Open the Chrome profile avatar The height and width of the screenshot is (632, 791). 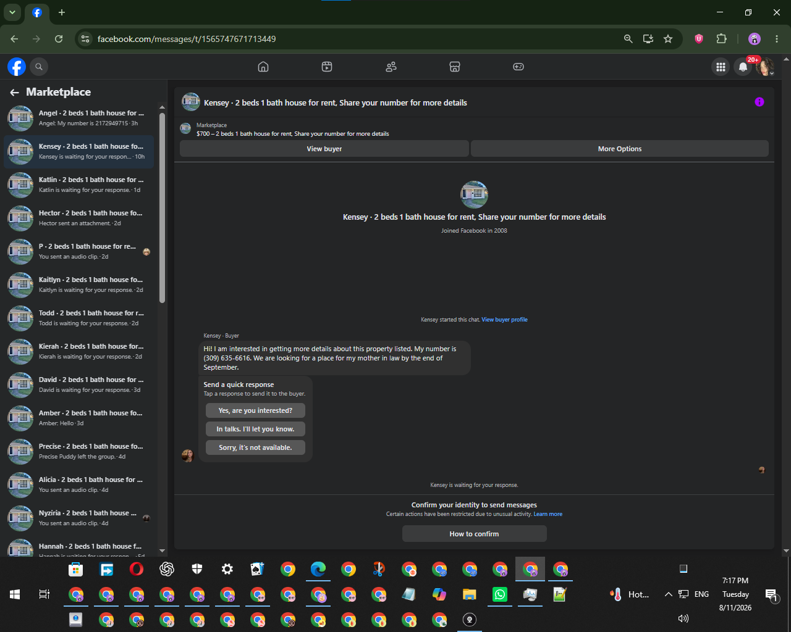tap(755, 39)
